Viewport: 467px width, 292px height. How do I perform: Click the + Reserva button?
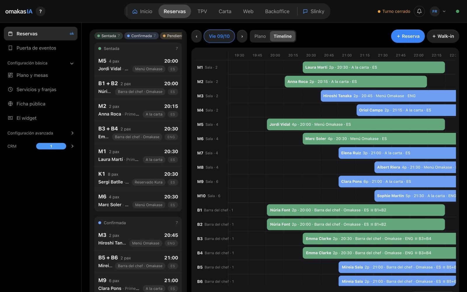coord(408,36)
